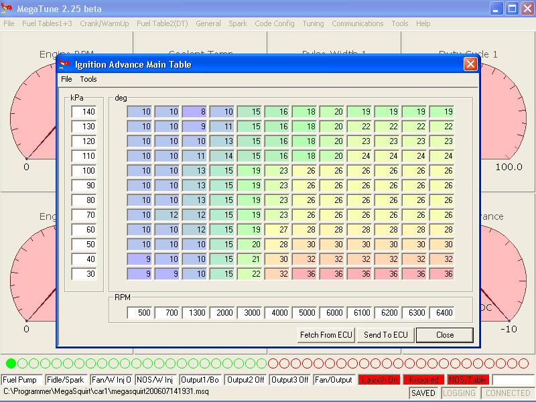
Task: Open the Help menu in the main window
Action: pos(423,23)
